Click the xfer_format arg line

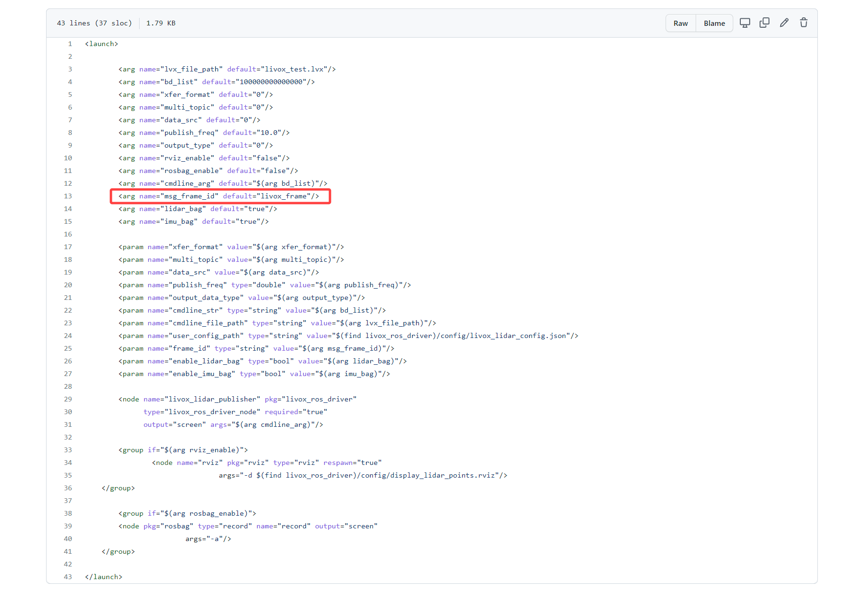[x=196, y=94]
